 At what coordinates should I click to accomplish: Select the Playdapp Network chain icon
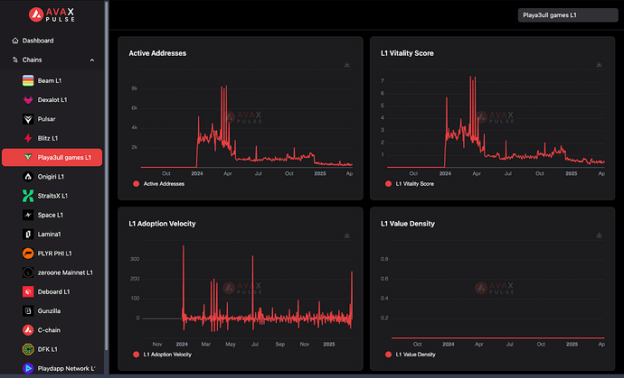pyautogui.click(x=28, y=368)
